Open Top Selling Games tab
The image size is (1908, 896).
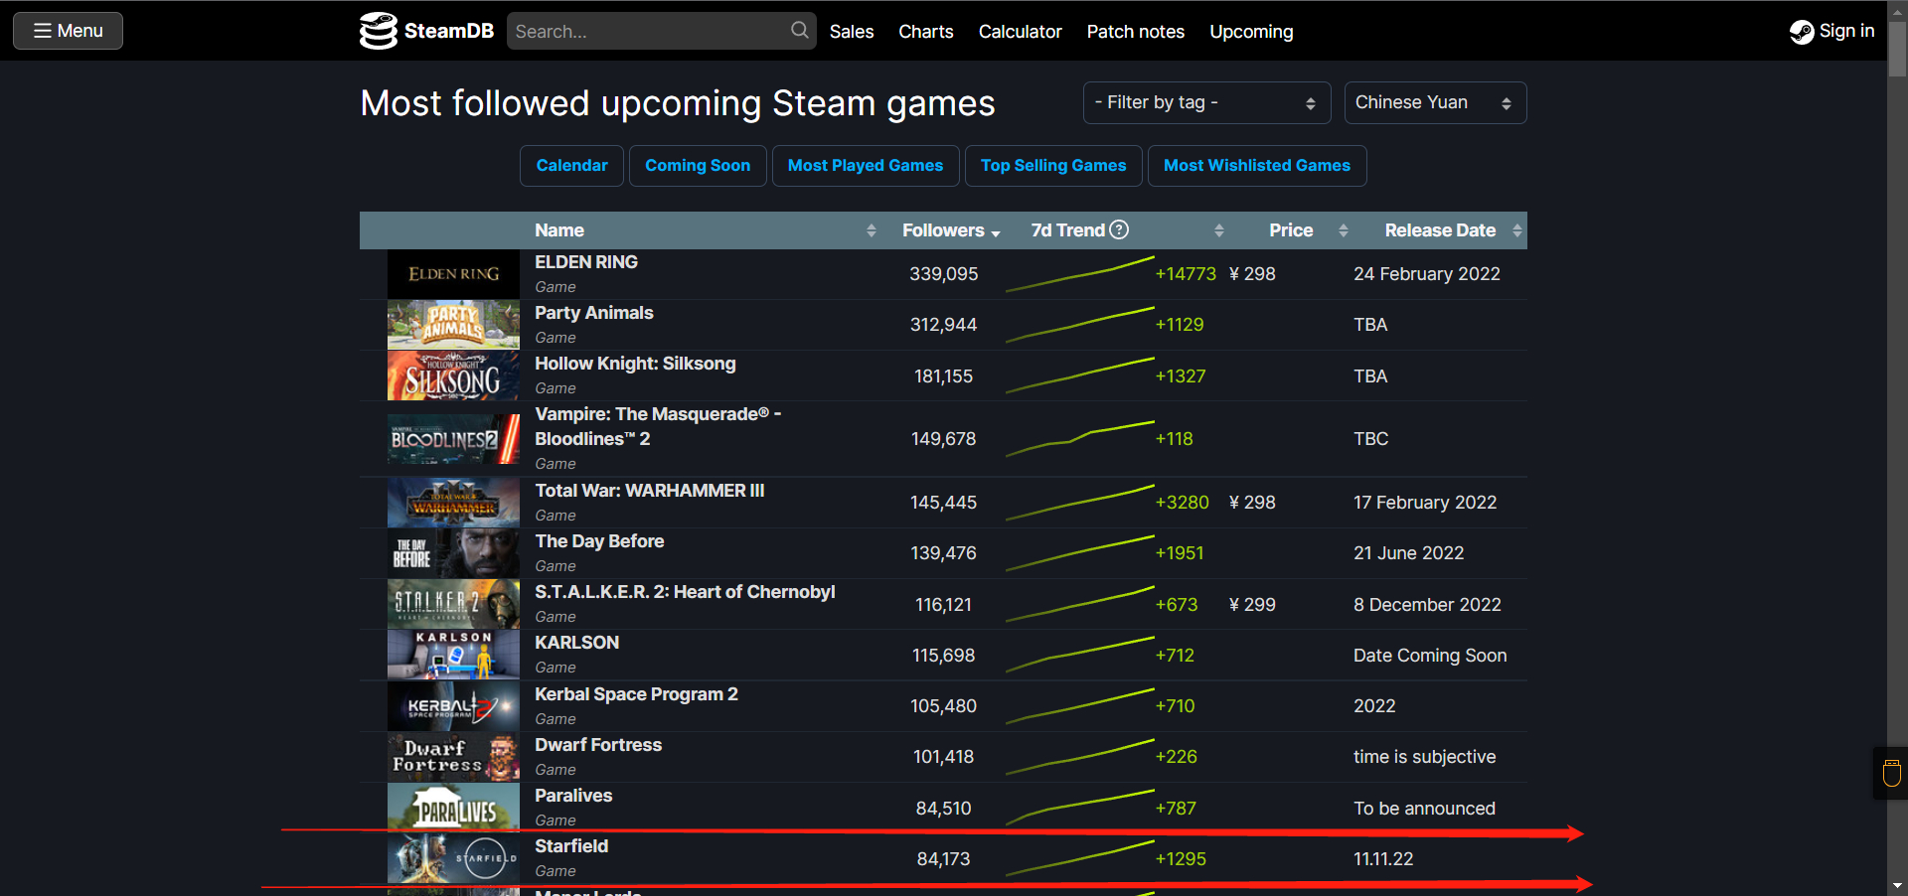tap(1053, 166)
